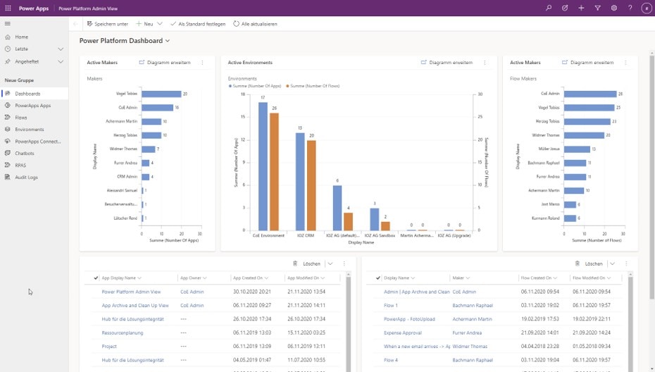
Task: Open maker Bachmann Raphael in Flow 1 row
Action: tap(473, 306)
